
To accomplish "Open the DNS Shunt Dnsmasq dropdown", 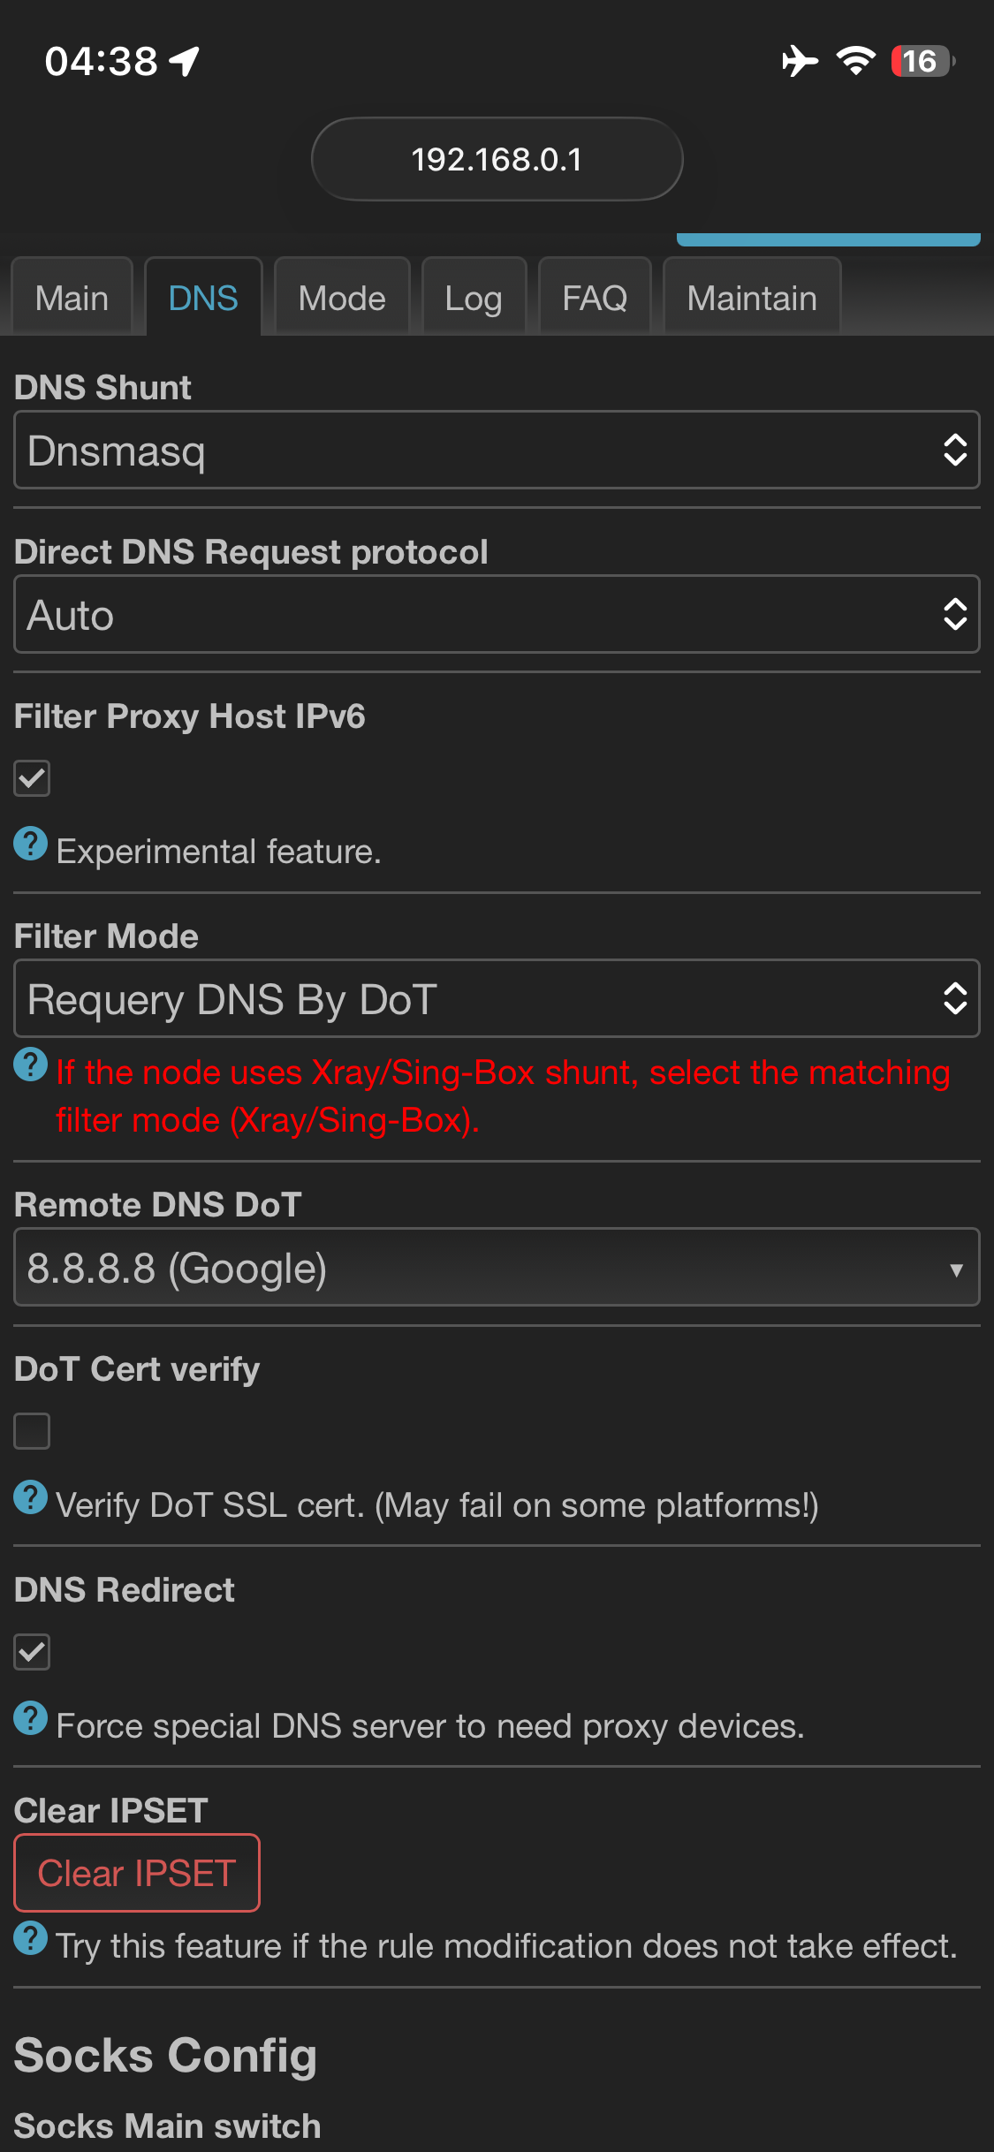I will [497, 451].
